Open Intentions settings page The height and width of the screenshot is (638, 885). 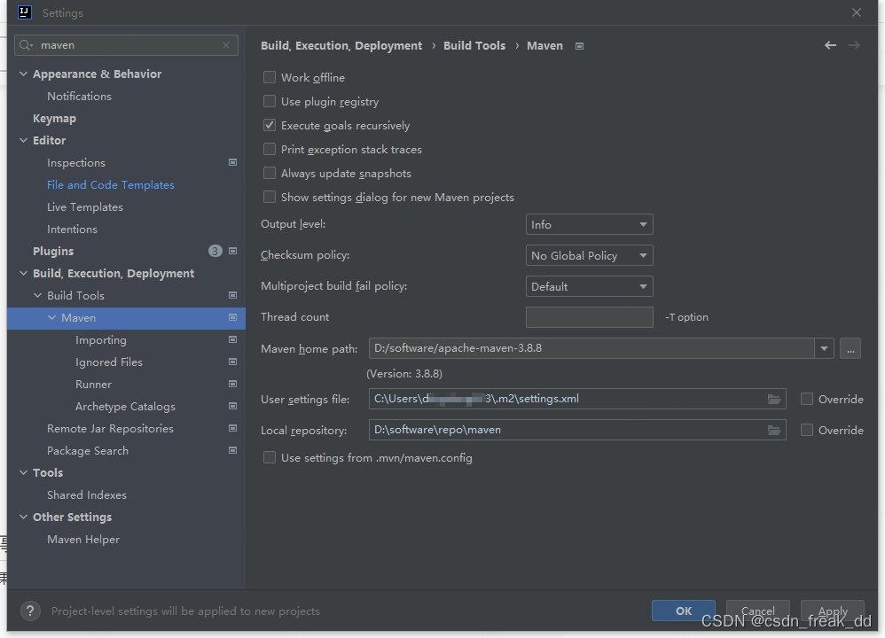tap(72, 229)
